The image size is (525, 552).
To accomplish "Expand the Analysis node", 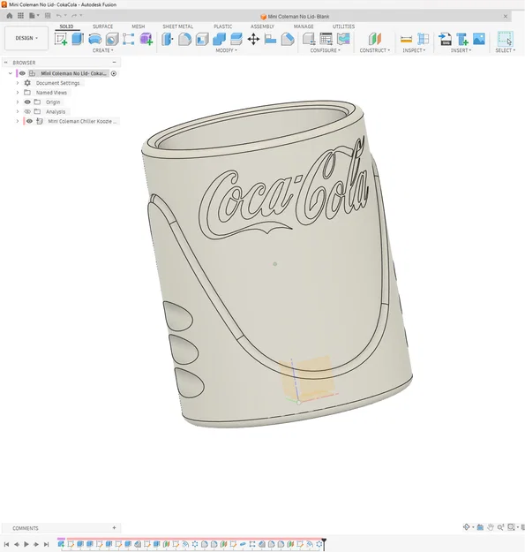I will (18, 111).
